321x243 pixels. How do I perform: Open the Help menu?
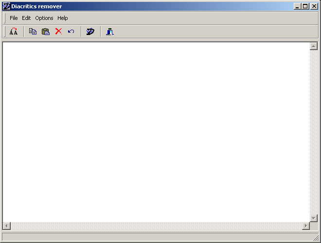pos(63,18)
